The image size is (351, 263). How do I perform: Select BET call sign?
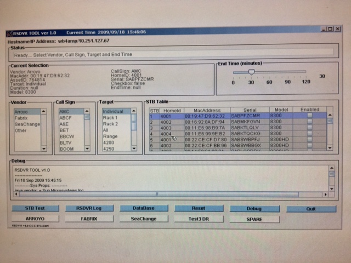[x=71, y=130]
